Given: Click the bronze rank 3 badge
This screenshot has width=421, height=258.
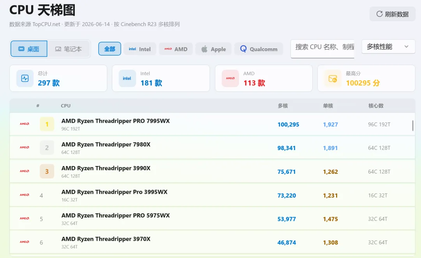Looking at the screenshot, I should coord(47,171).
